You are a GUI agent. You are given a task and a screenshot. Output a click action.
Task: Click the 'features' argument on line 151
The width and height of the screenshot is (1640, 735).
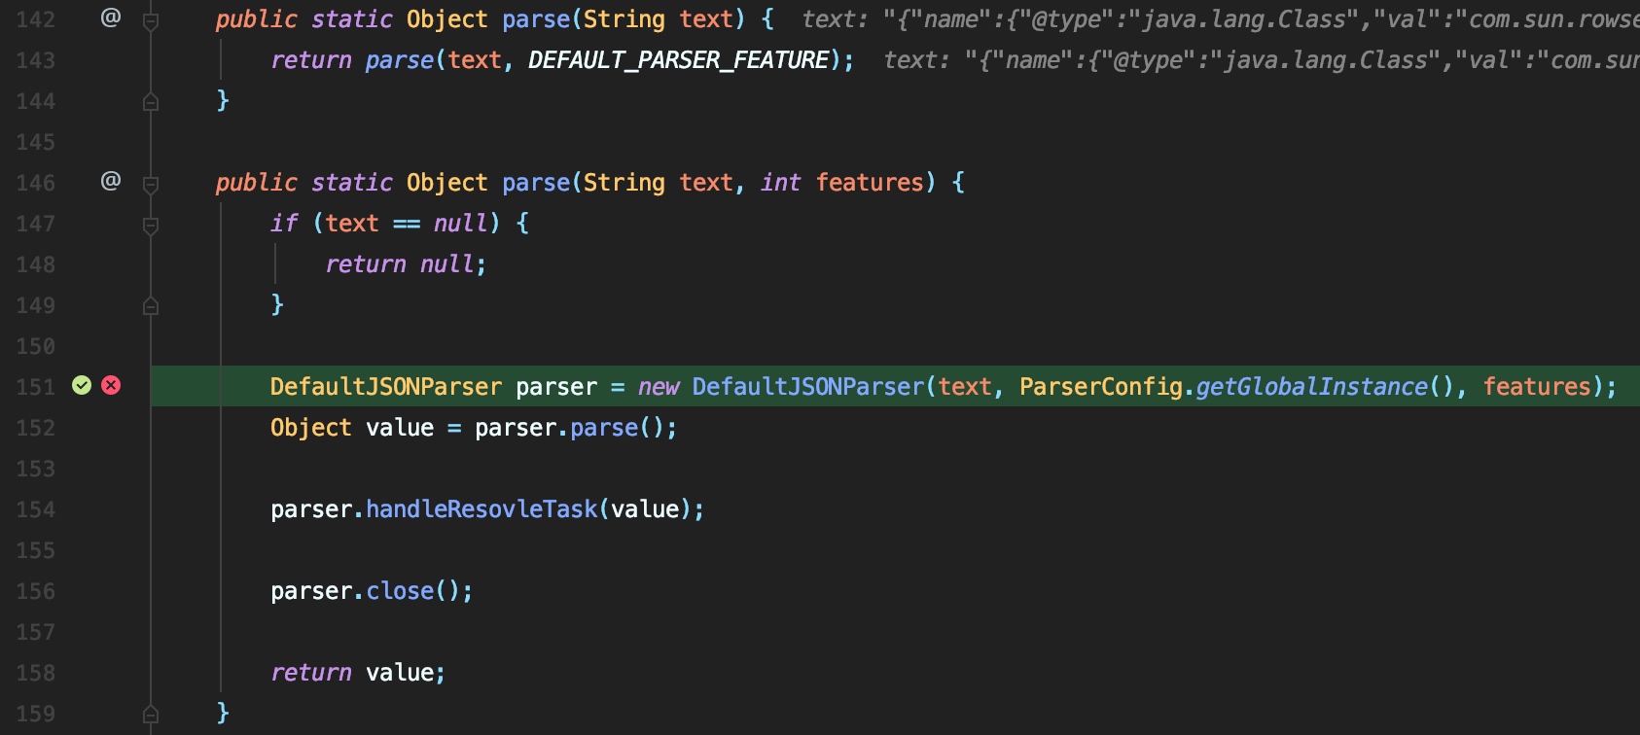click(x=1537, y=387)
